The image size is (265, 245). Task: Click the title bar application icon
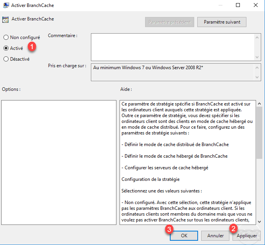pyautogui.click(x=6, y=5)
